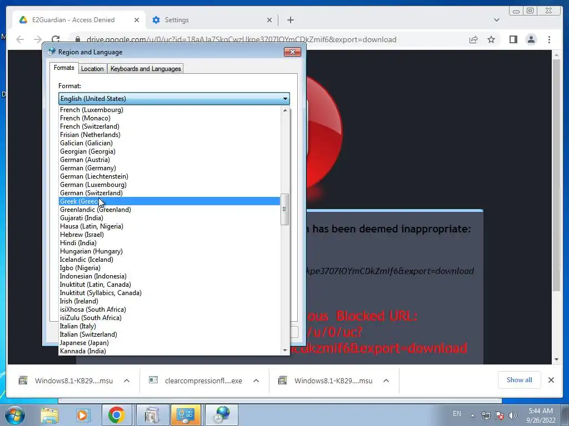The height and width of the screenshot is (426, 569).
Task: Click the format list scroll down arrow
Action: pyautogui.click(x=285, y=351)
